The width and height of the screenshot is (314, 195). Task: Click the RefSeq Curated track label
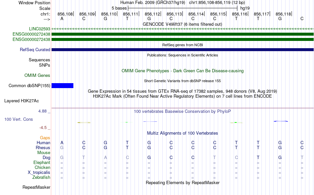pyautogui.click(x=35, y=49)
